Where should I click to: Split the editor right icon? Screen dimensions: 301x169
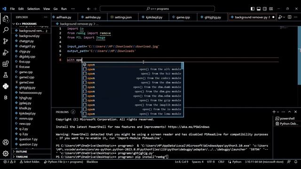point(290,17)
